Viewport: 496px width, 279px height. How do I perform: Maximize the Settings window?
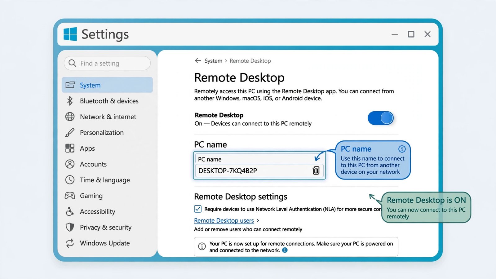[411, 34]
